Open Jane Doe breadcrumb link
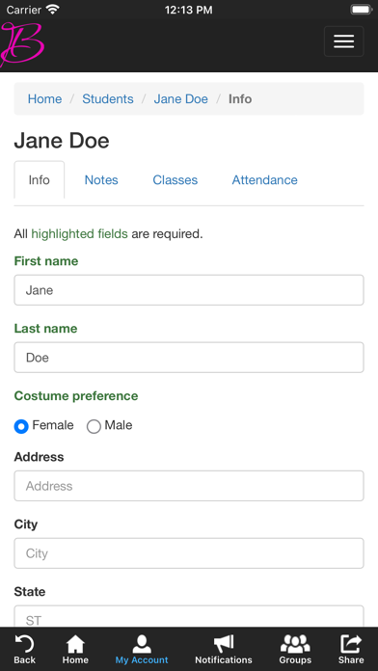Screen dimensions: 378x671 (x=180, y=99)
